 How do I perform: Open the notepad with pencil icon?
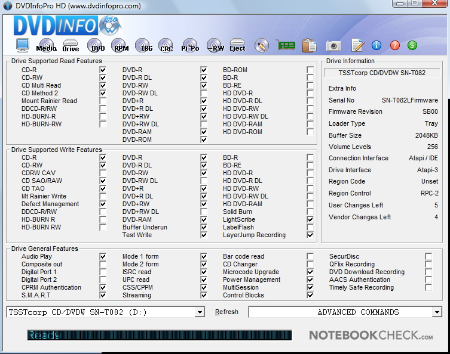pyautogui.click(x=357, y=45)
